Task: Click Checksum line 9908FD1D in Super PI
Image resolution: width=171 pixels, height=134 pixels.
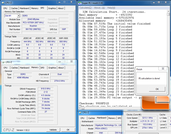Action: tap(94, 103)
